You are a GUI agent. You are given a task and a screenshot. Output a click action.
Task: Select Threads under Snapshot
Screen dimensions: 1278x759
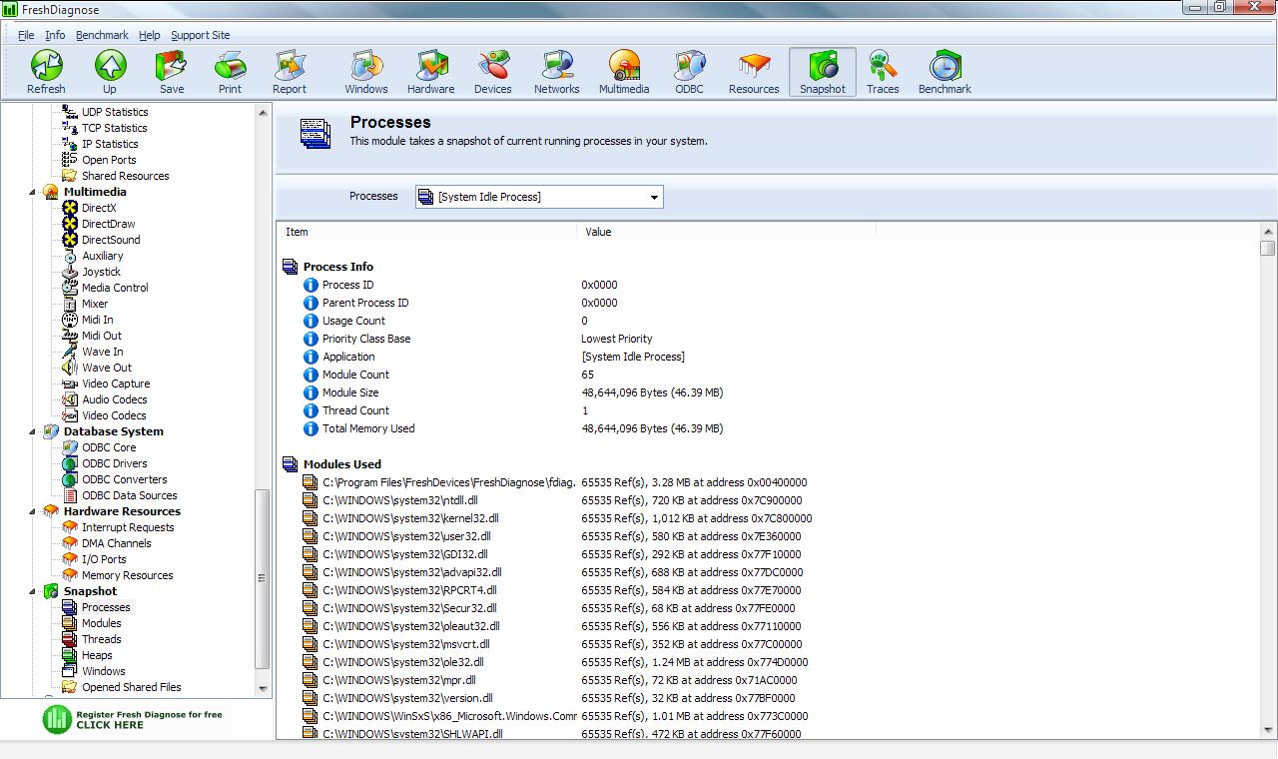coord(101,639)
